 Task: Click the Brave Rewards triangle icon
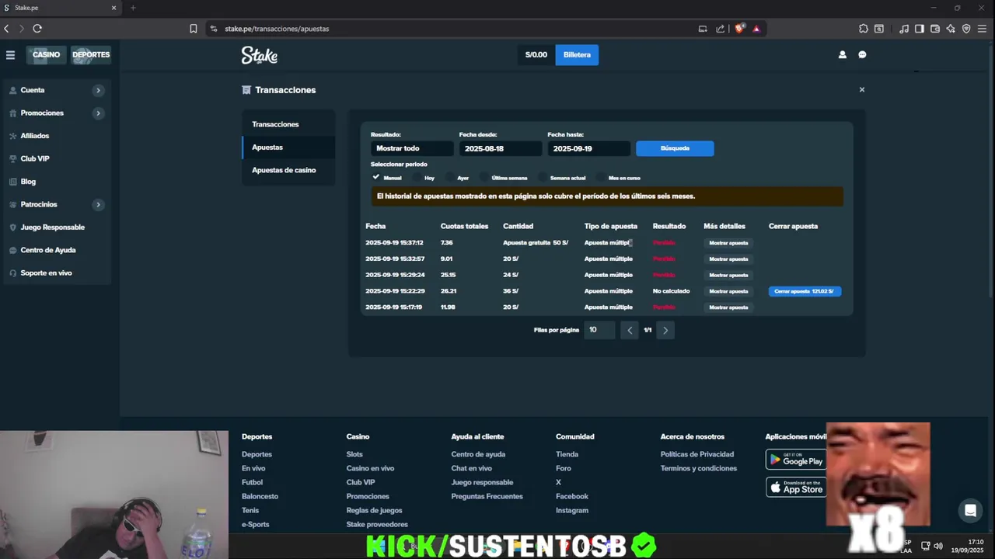point(756,29)
